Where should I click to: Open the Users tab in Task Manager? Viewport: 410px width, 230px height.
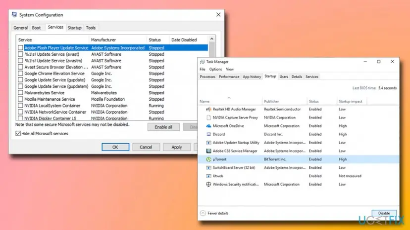(x=283, y=77)
